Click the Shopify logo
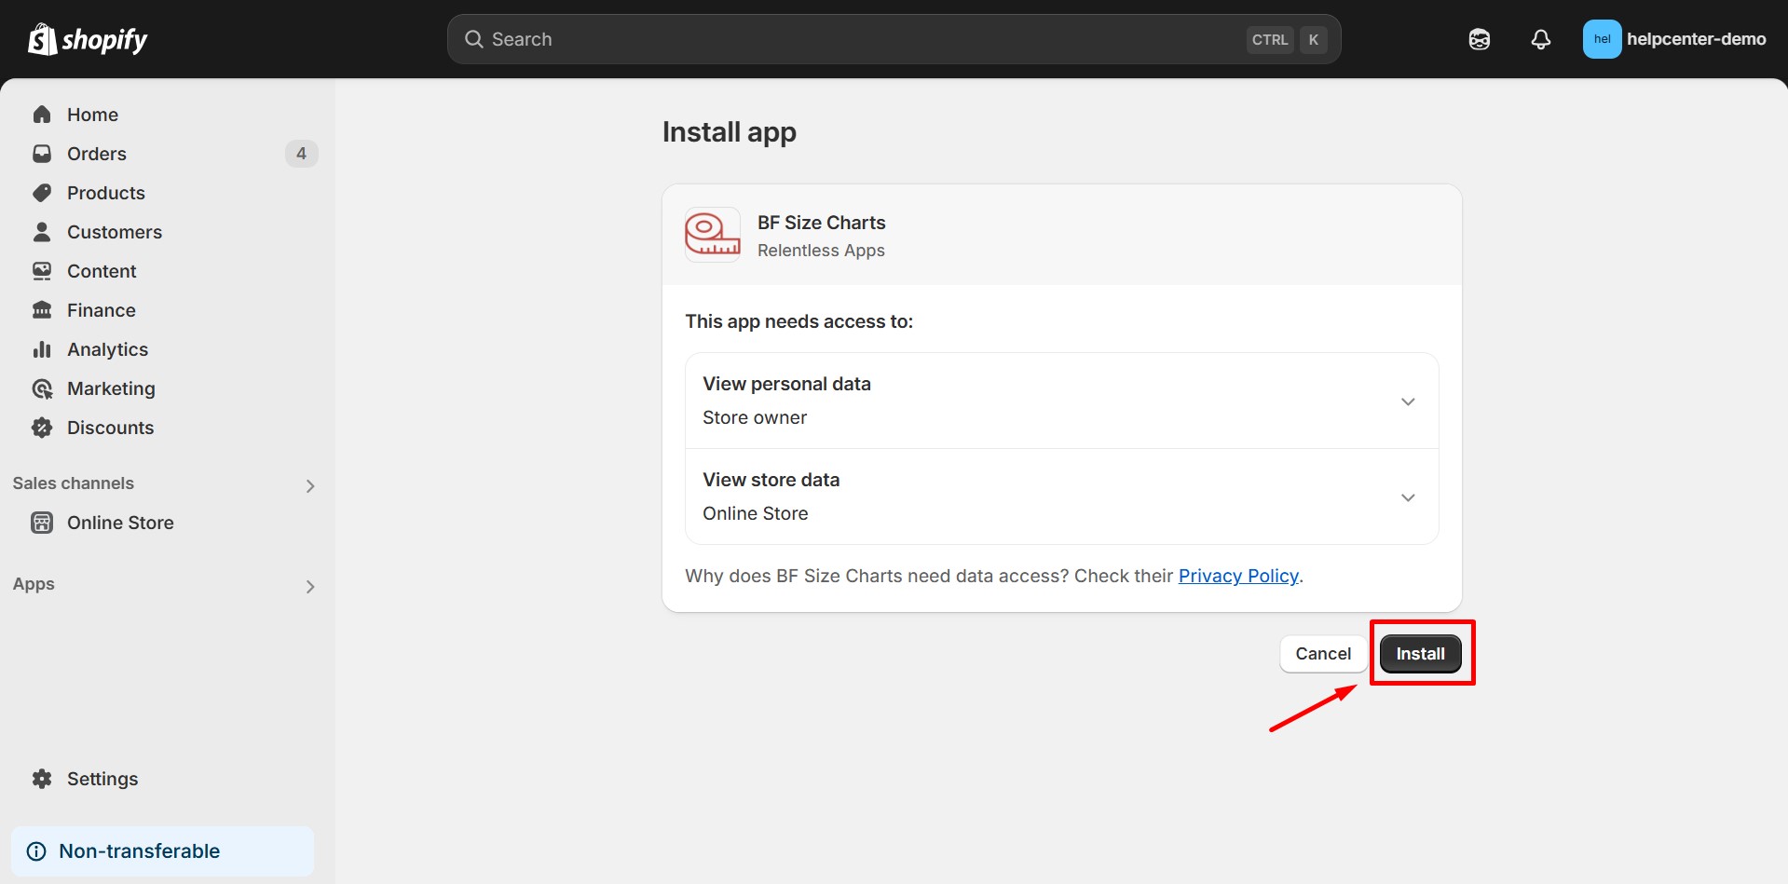The width and height of the screenshot is (1788, 884). (x=88, y=39)
